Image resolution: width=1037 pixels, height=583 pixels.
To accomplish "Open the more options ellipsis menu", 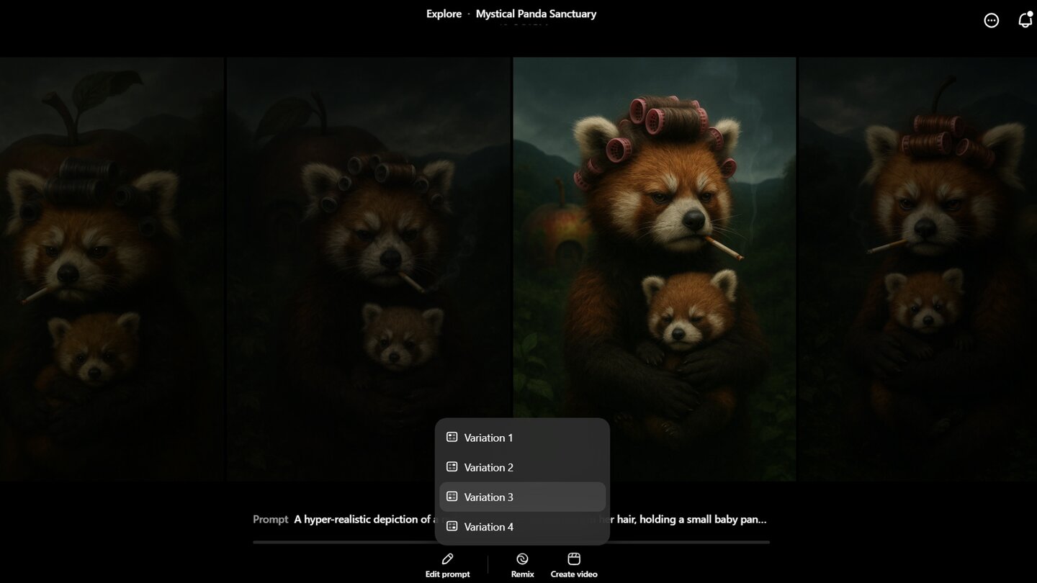I will pos(992,20).
